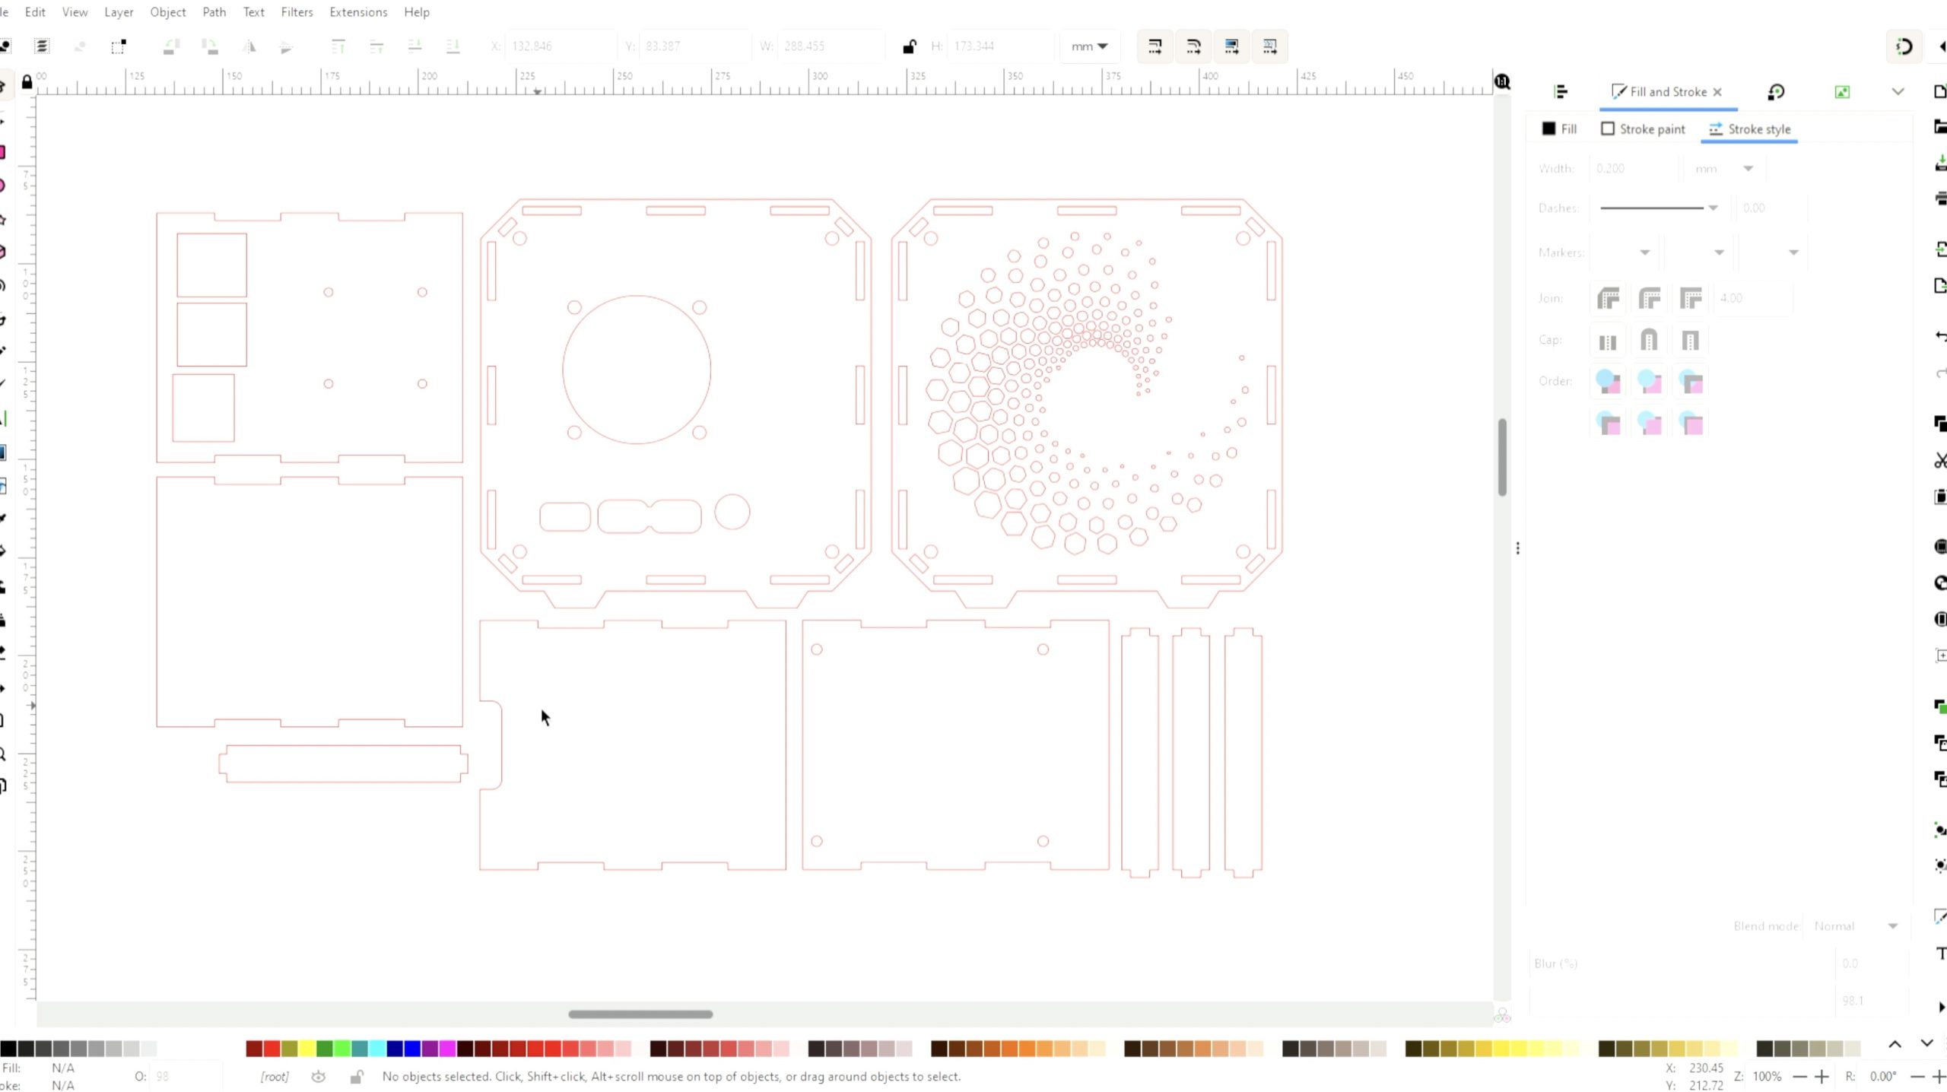Image resolution: width=1947 pixels, height=1092 pixels.
Task: Toggle moving gradients with objects
Action: tap(1231, 46)
